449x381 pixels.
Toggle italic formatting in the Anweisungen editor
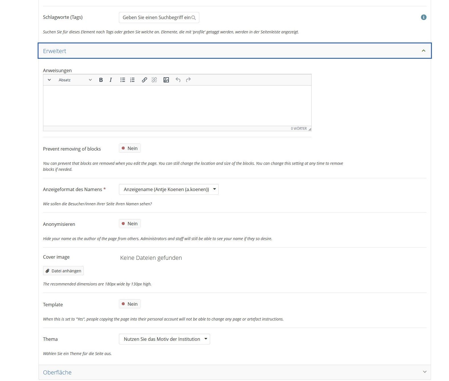[x=111, y=80]
